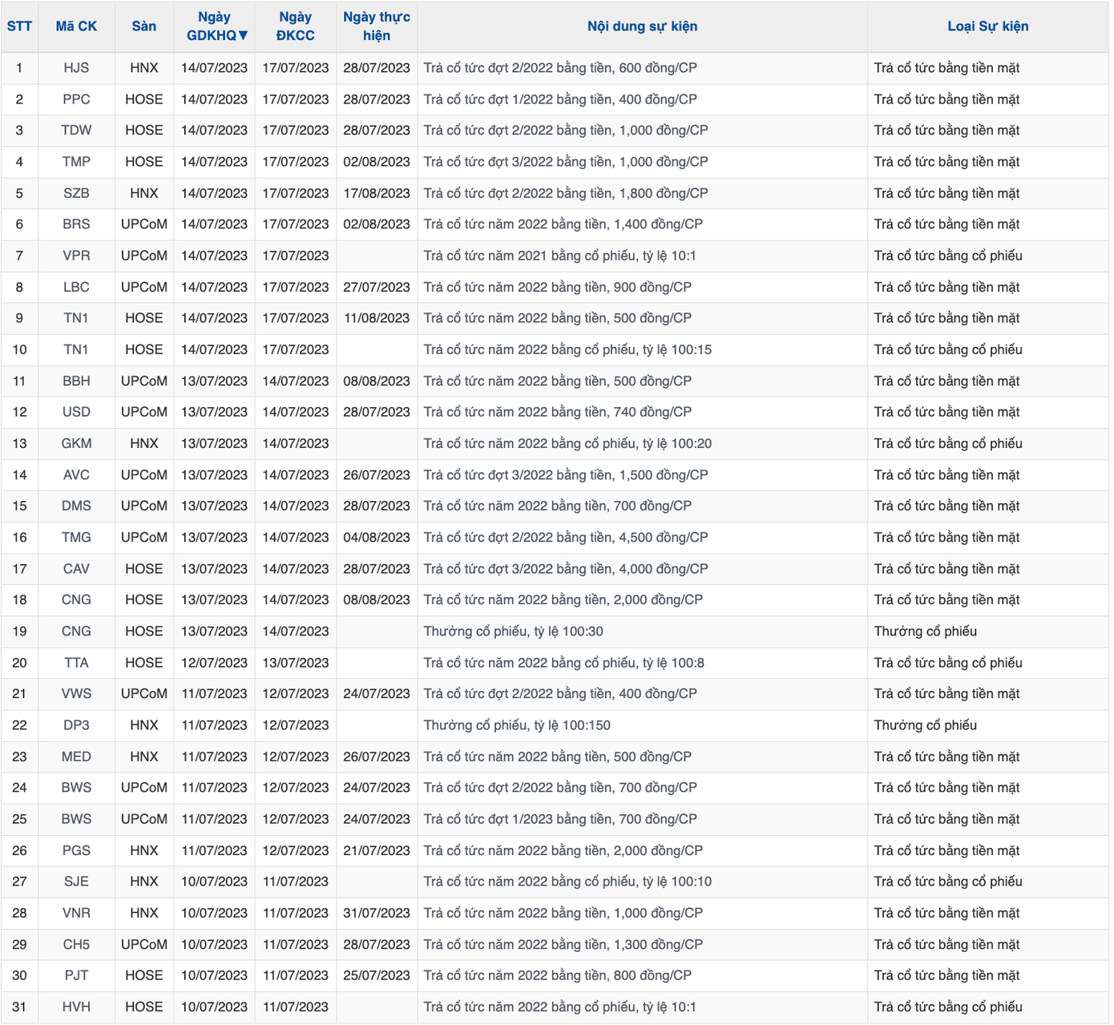Click the Loại Sự kiện column header
The image size is (1114, 1025).
(987, 26)
